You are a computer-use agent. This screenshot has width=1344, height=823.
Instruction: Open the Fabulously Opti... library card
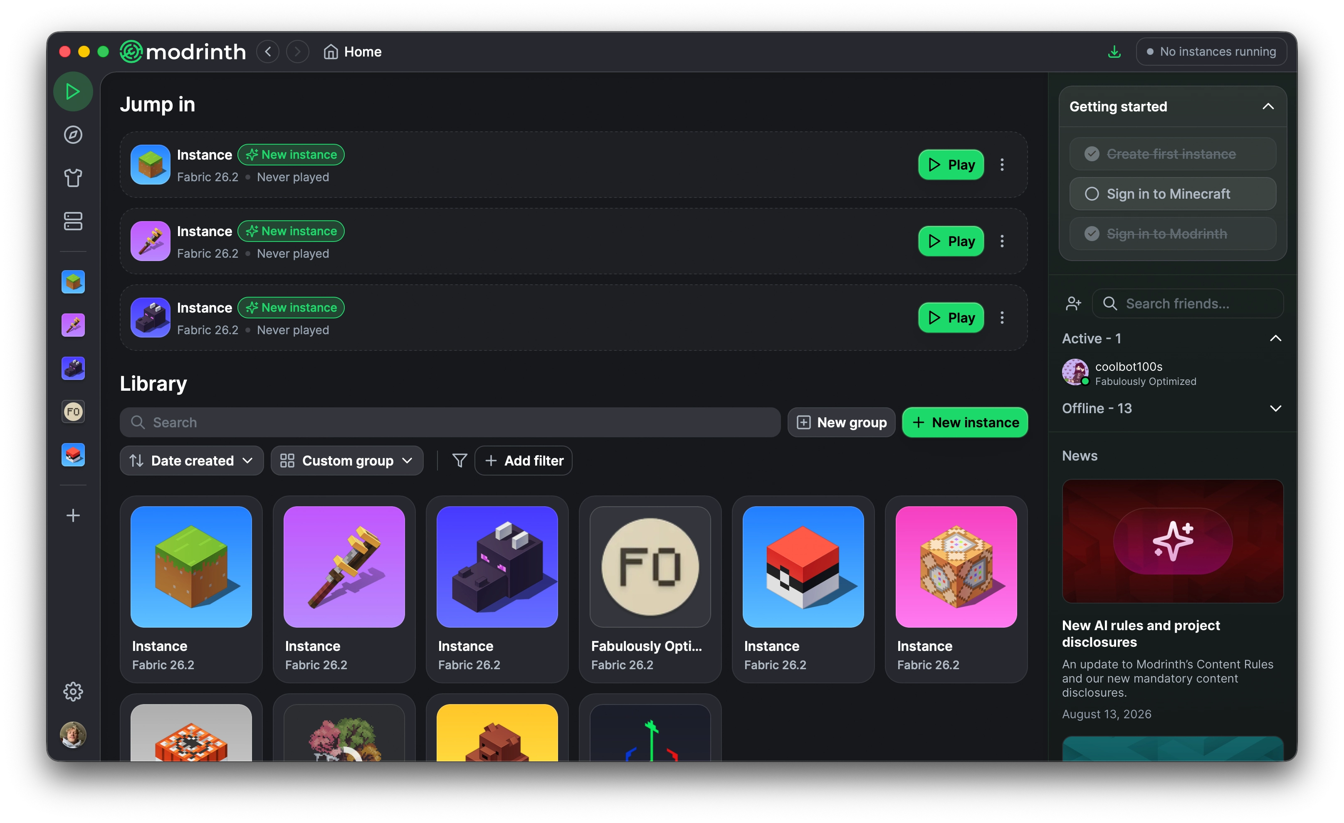point(650,589)
